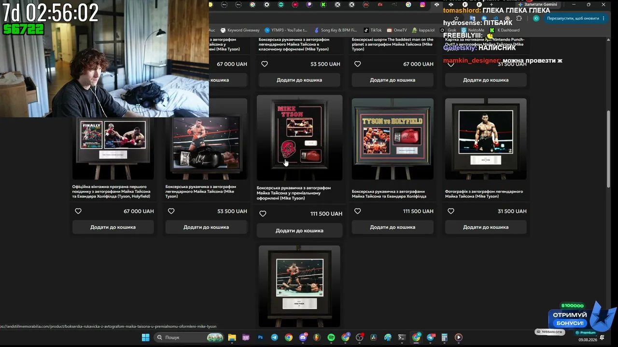The image size is (618, 347).
Task: Open the premium-framed glove title link
Action: coord(294,193)
